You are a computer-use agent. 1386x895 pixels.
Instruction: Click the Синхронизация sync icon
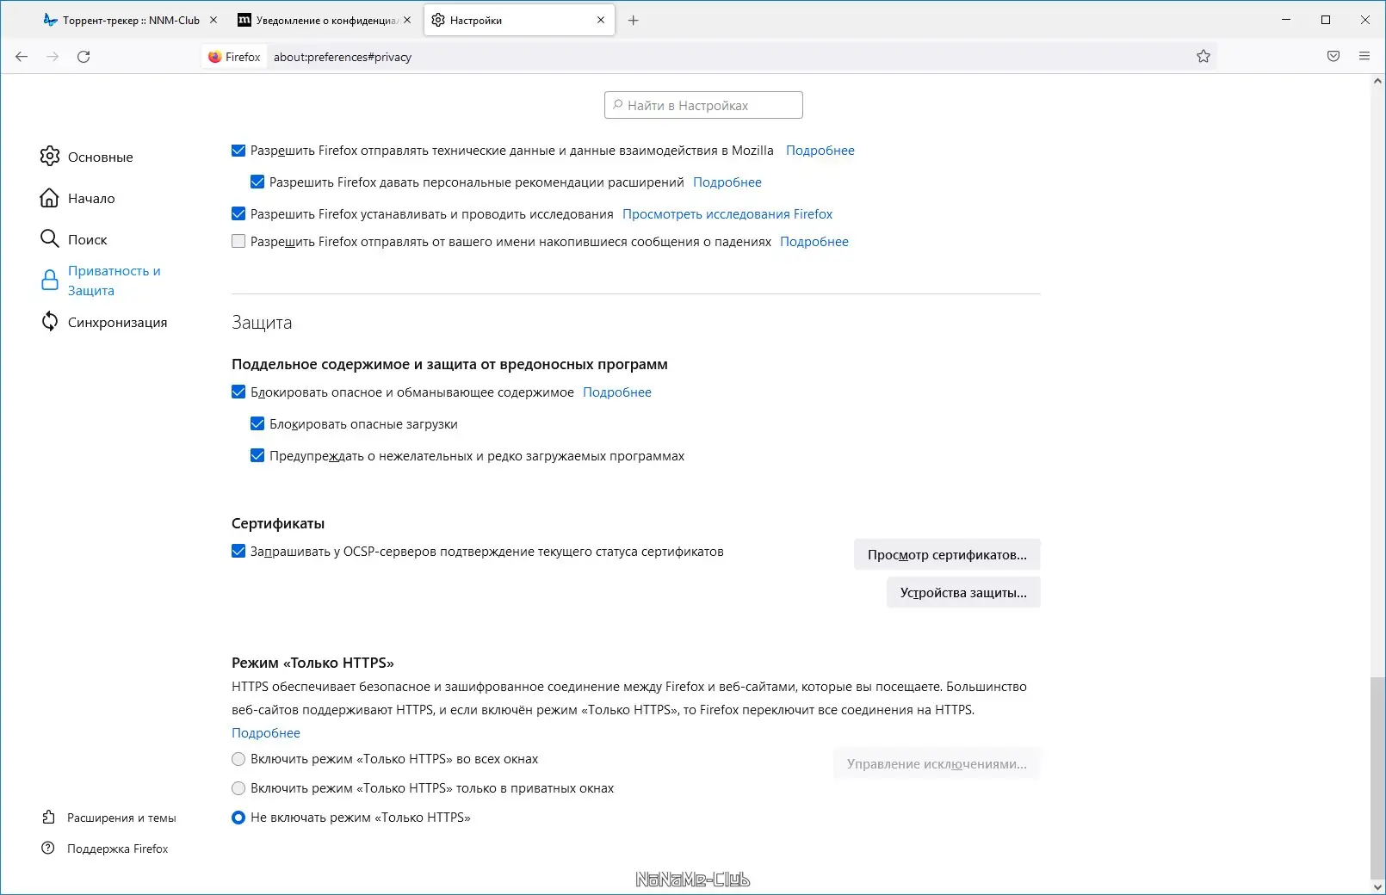tap(50, 322)
